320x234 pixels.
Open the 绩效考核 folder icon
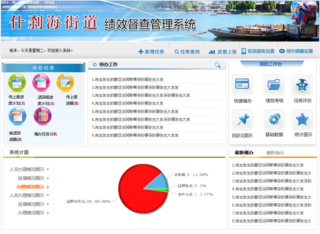(x=274, y=84)
